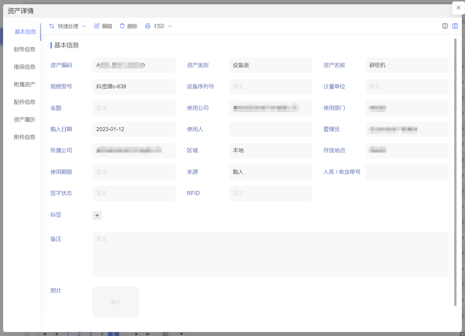Open the page size 50 dropdown
The width and height of the screenshot is (465, 336).
coord(181,334)
